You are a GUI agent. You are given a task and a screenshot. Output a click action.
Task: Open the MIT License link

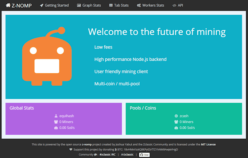pos(208,144)
